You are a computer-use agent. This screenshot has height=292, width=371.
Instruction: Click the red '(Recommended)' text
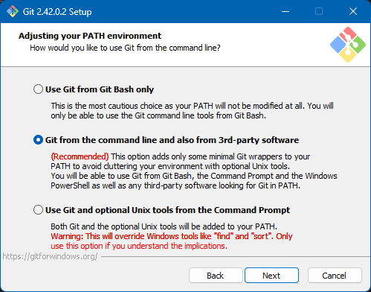pyautogui.click(x=80, y=156)
